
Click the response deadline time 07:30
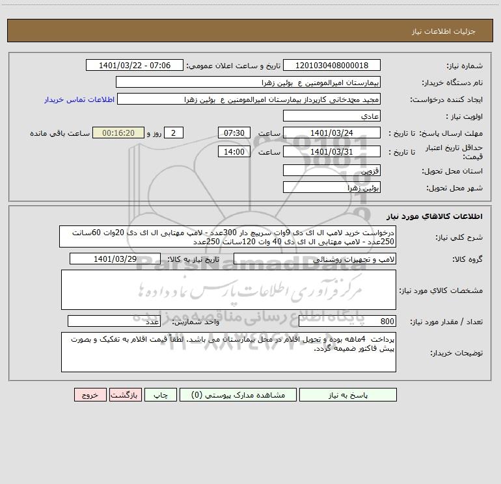coord(234,133)
